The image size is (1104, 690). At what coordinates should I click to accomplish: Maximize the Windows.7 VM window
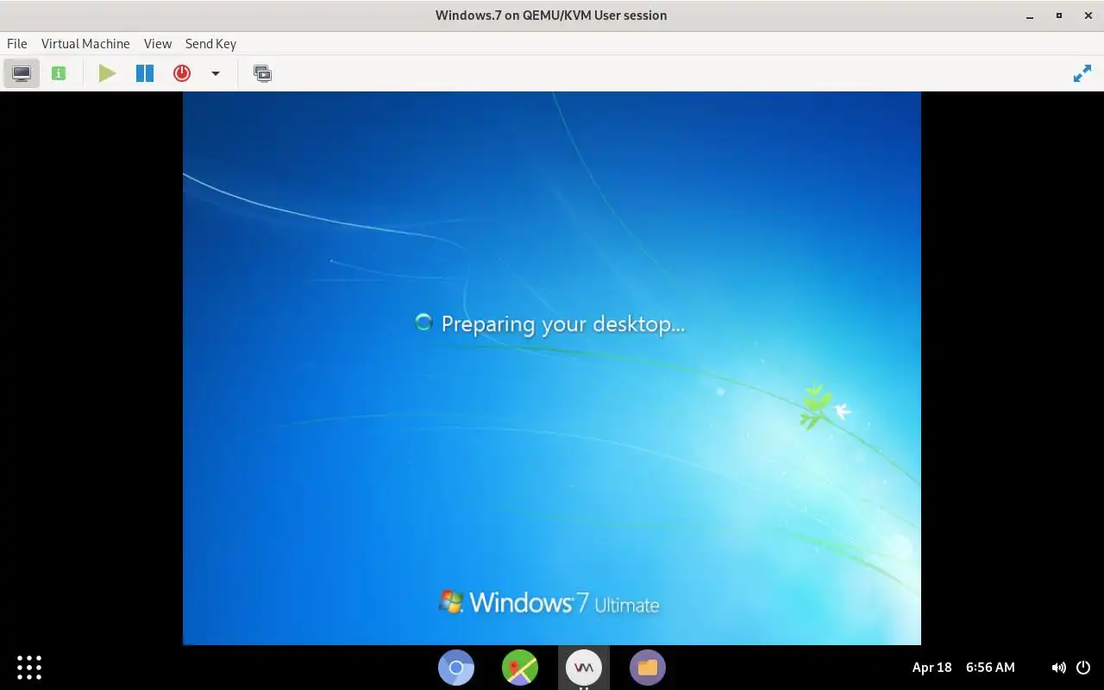(x=1058, y=16)
